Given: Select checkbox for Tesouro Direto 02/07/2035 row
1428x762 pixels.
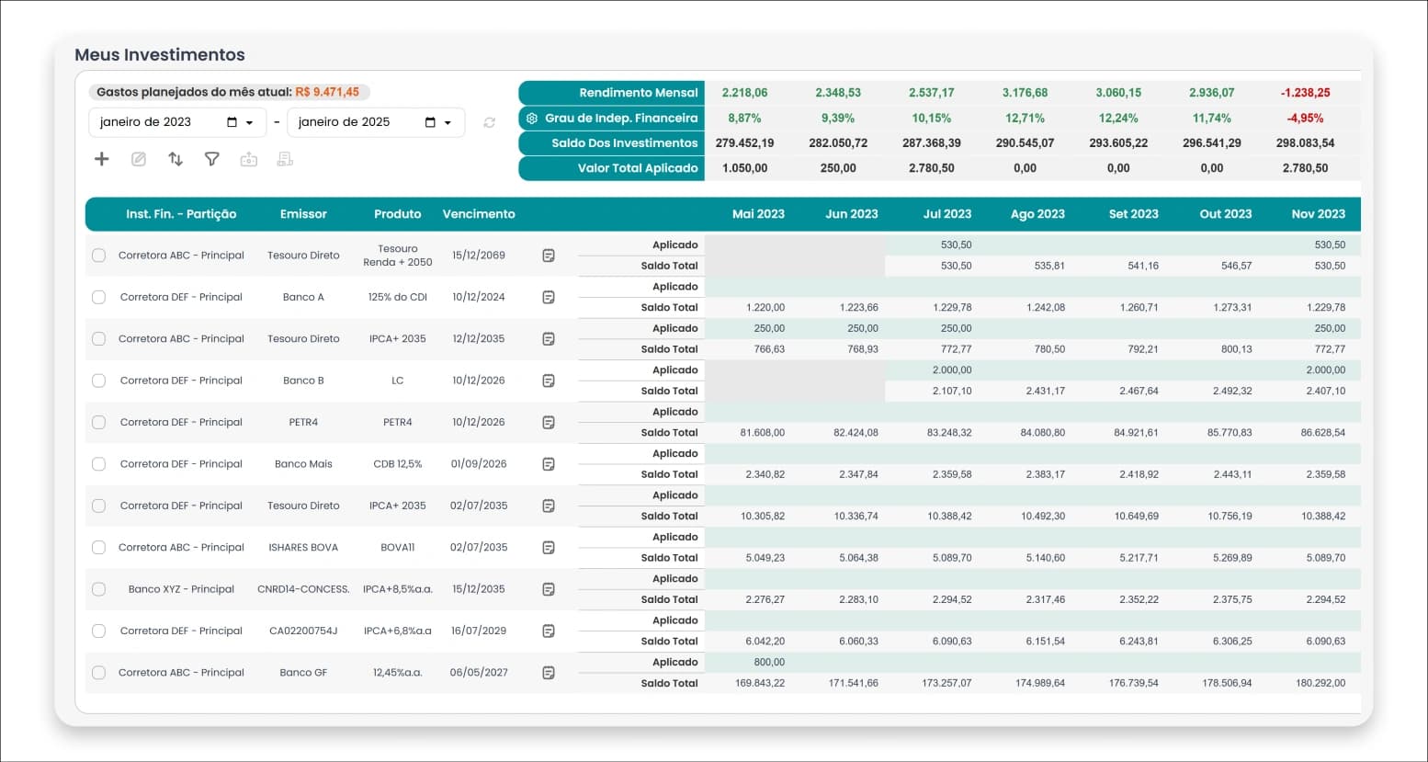Looking at the screenshot, I should [99, 506].
